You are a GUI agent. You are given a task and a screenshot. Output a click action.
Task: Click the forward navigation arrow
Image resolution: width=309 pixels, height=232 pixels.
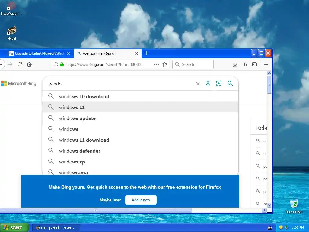click(x=10, y=64)
